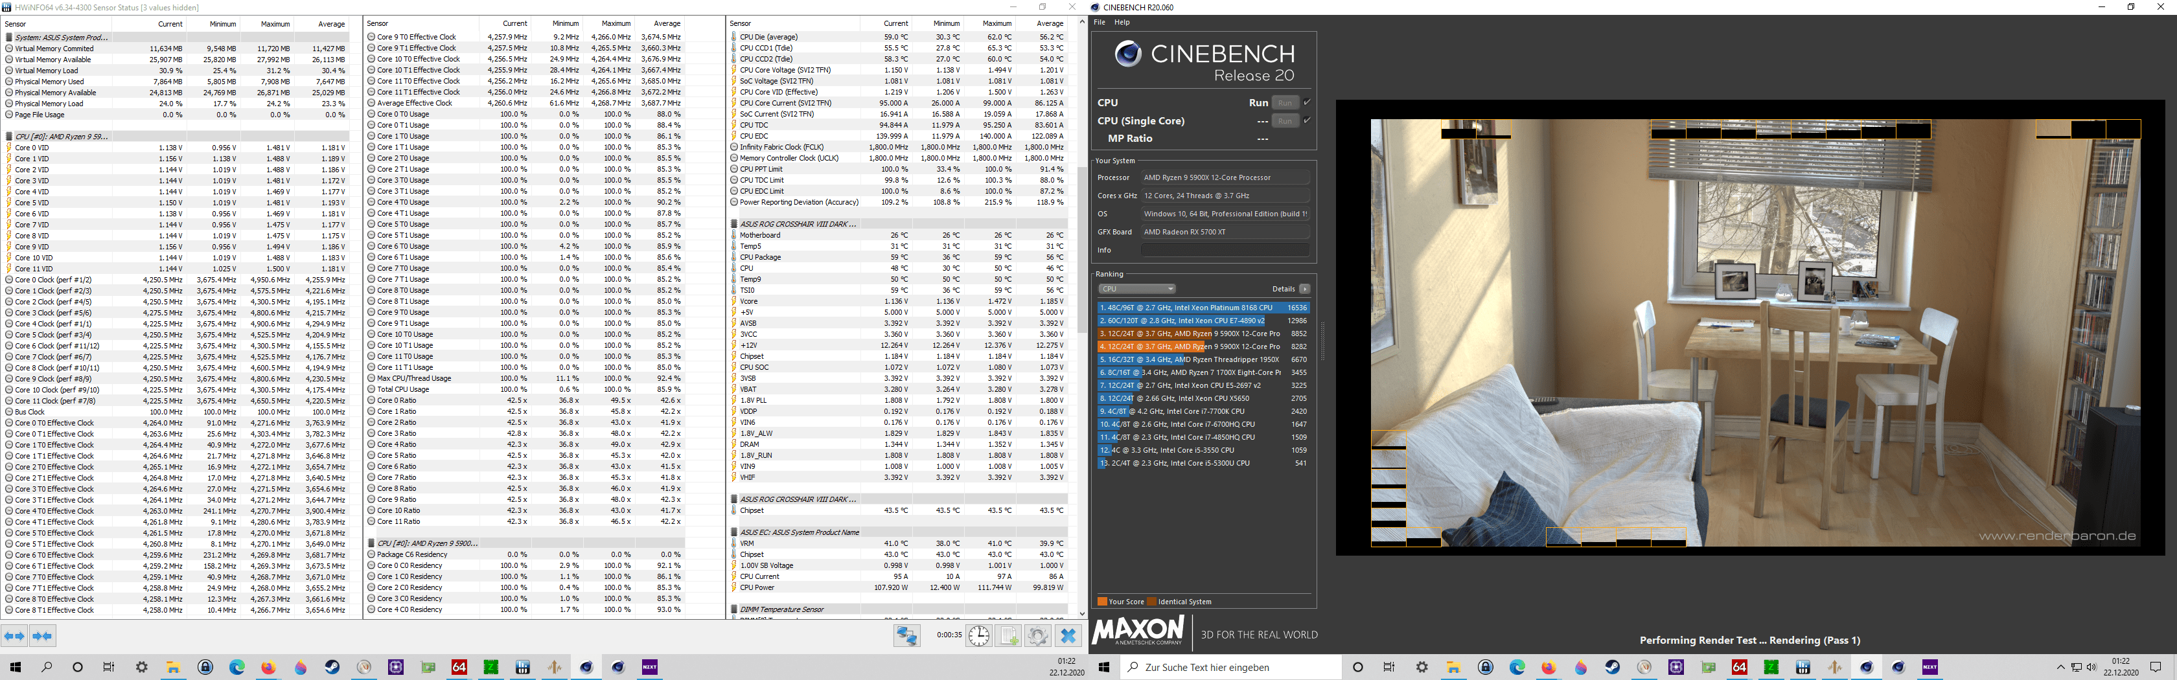Select ranking row Intel Core i7-7700K

coord(1203,411)
